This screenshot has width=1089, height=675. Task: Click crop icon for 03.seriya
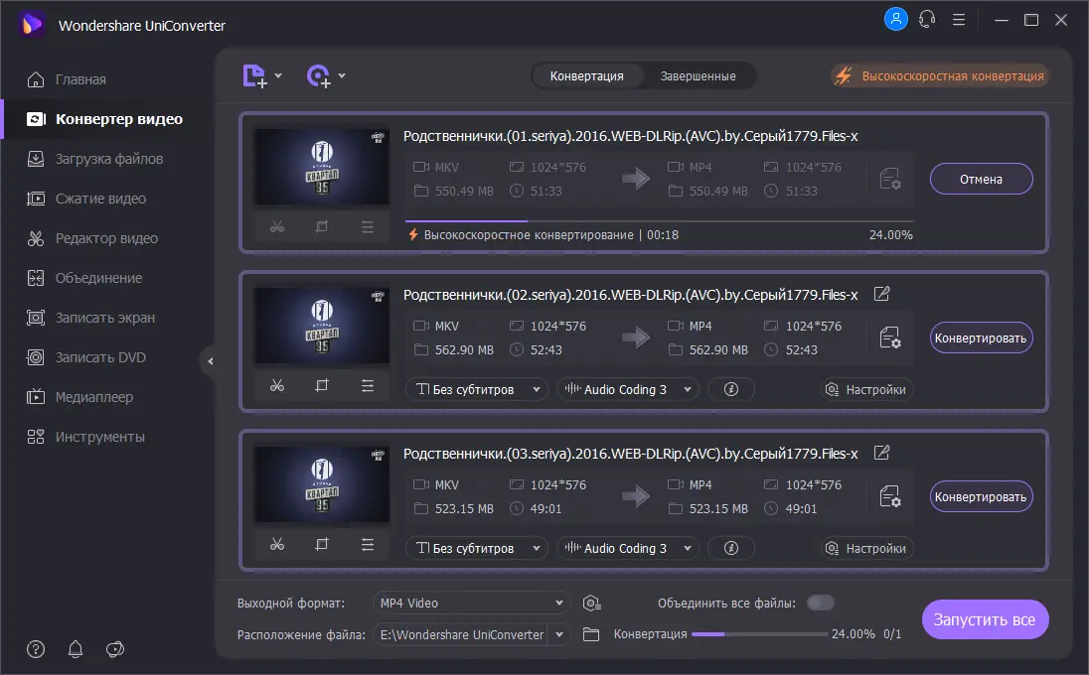[x=322, y=544]
